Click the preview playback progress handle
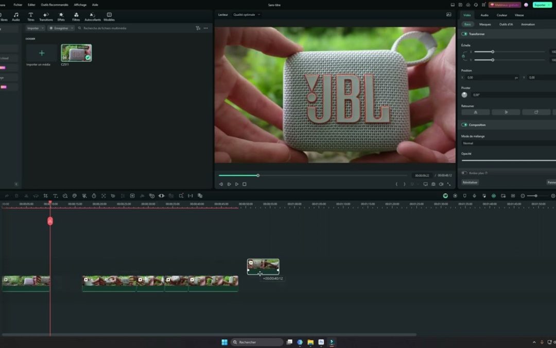This screenshot has height=348, width=556. [258, 175]
